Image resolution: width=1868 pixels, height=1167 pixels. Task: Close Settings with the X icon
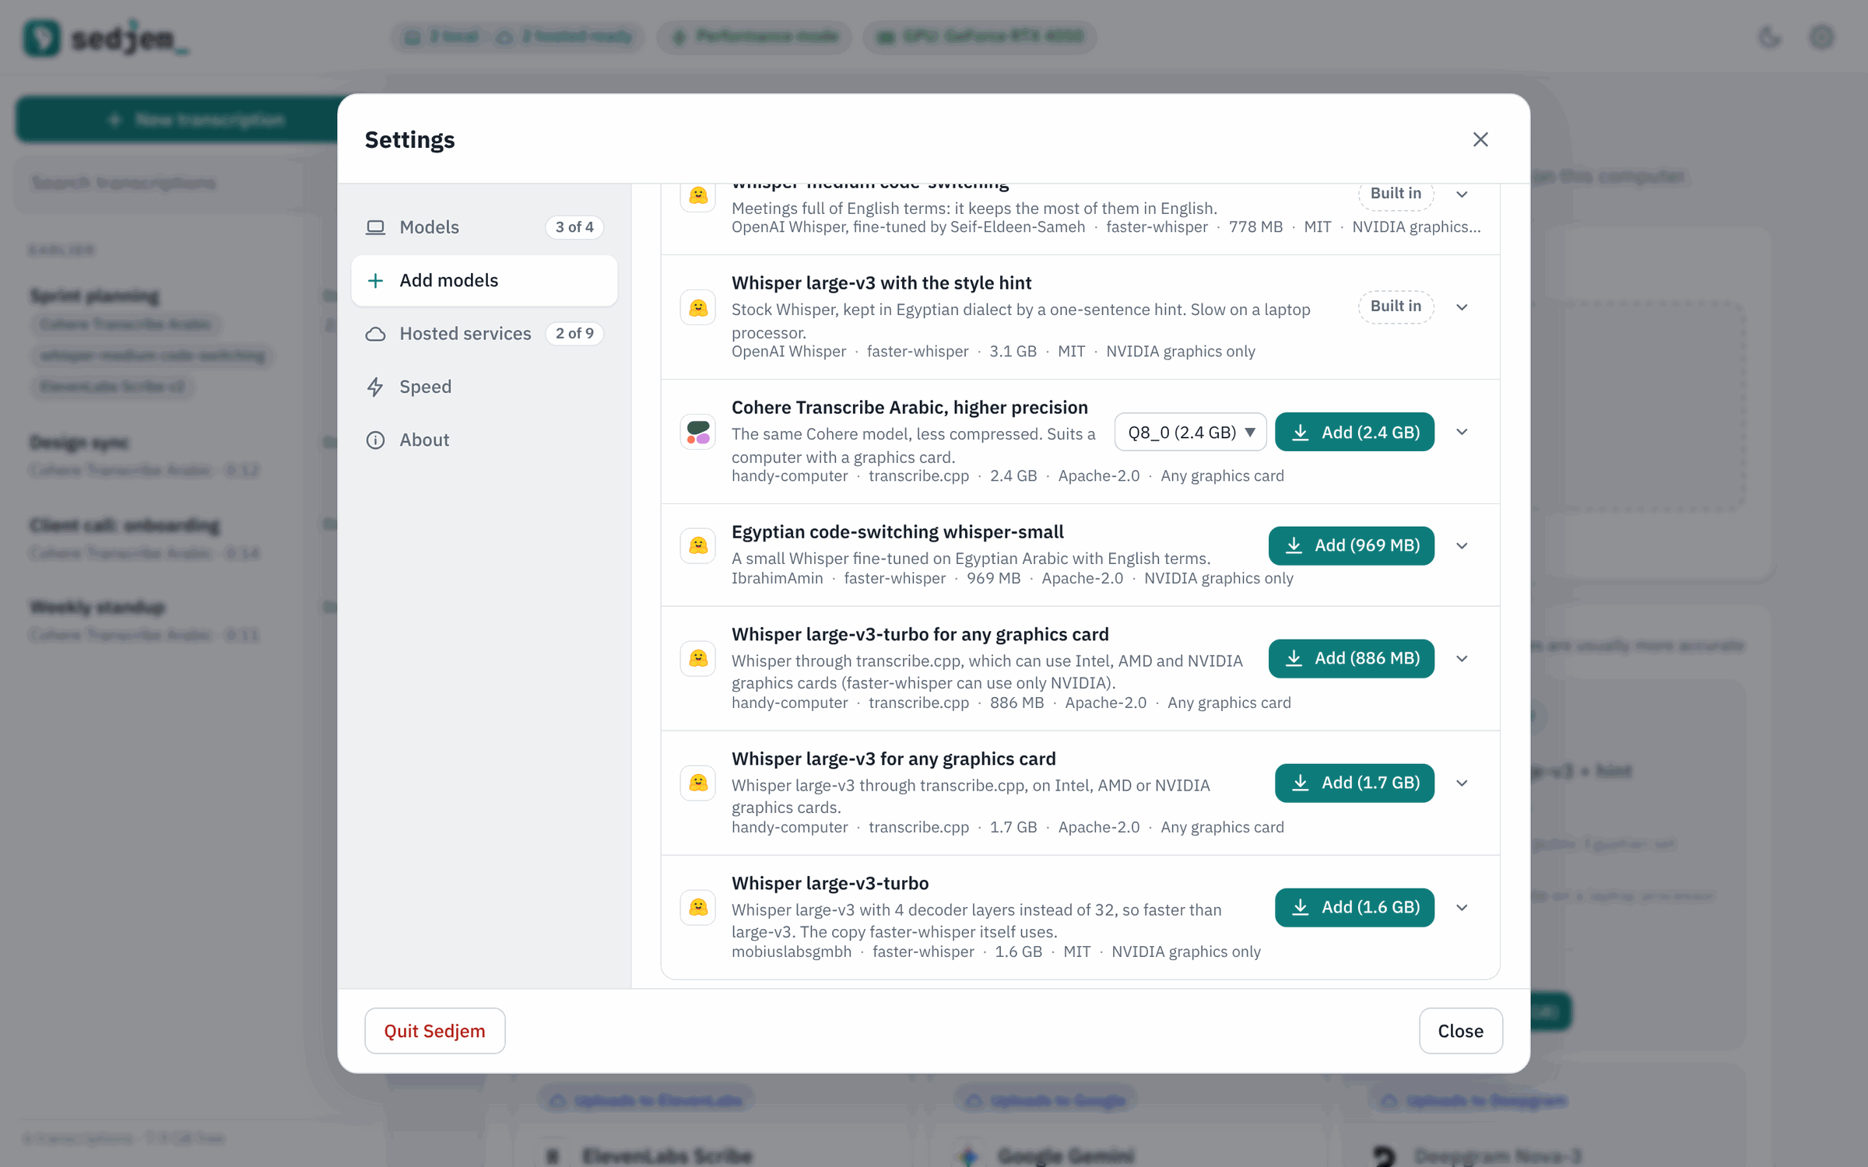[x=1480, y=139]
